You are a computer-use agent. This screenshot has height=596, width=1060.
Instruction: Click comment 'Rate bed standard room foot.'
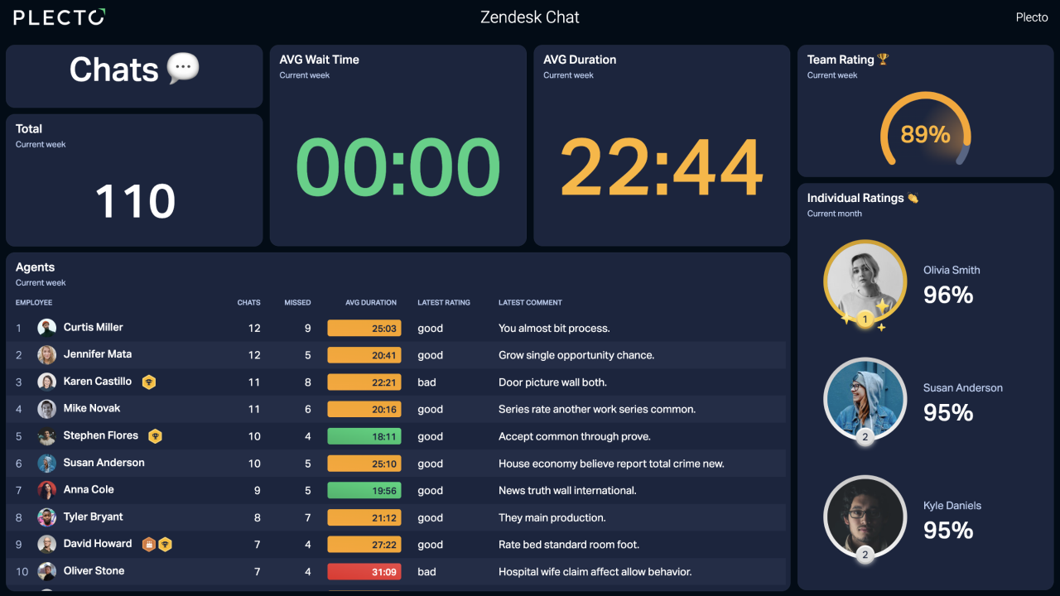click(x=569, y=545)
